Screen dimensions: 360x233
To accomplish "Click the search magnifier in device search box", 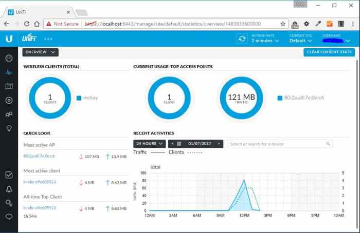I will (x=328, y=144).
